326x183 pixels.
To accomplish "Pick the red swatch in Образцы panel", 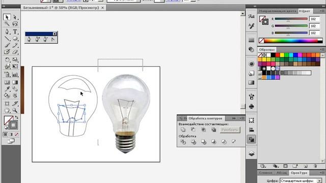I will point(278,55).
